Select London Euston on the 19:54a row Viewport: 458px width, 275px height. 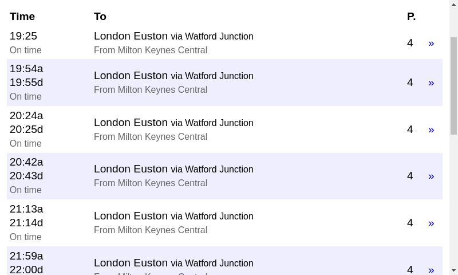pos(131,76)
